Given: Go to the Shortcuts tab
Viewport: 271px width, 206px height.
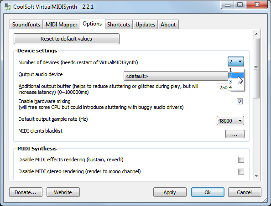Looking at the screenshot, I should pos(119,25).
